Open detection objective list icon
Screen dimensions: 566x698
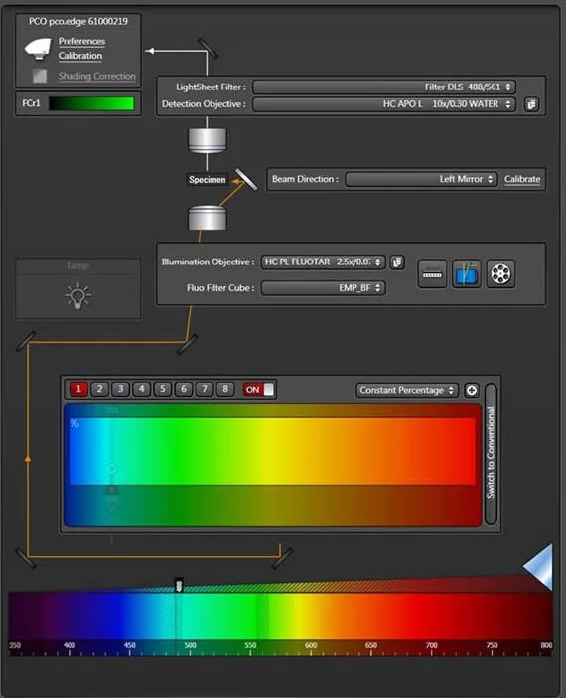coord(531,104)
